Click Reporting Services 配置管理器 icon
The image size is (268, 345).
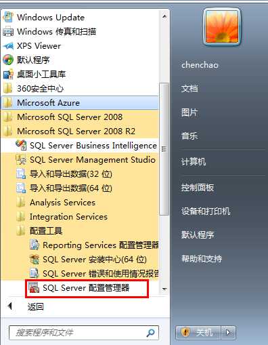point(34,245)
